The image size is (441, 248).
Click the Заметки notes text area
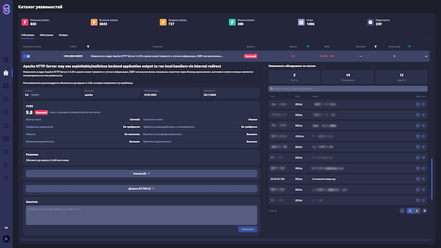142,215
